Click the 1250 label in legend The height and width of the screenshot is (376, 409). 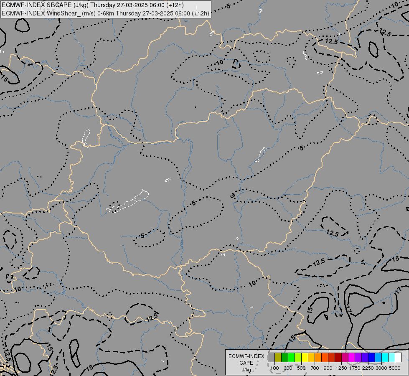pos(341,368)
